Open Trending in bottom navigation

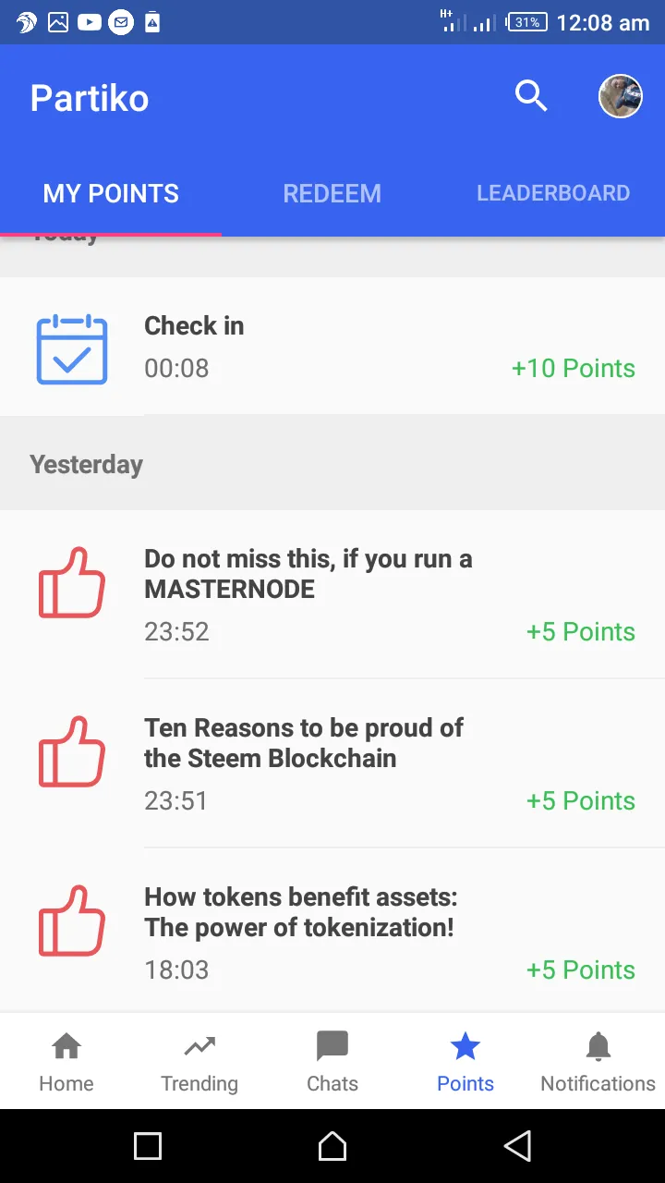199,1062
